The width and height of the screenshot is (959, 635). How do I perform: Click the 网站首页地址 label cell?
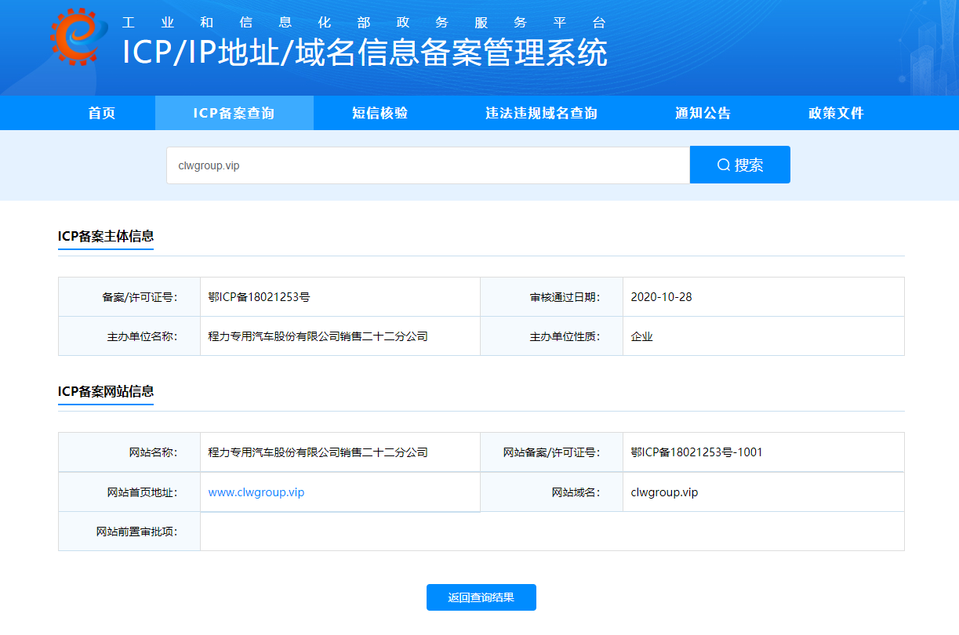tap(129, 492)
